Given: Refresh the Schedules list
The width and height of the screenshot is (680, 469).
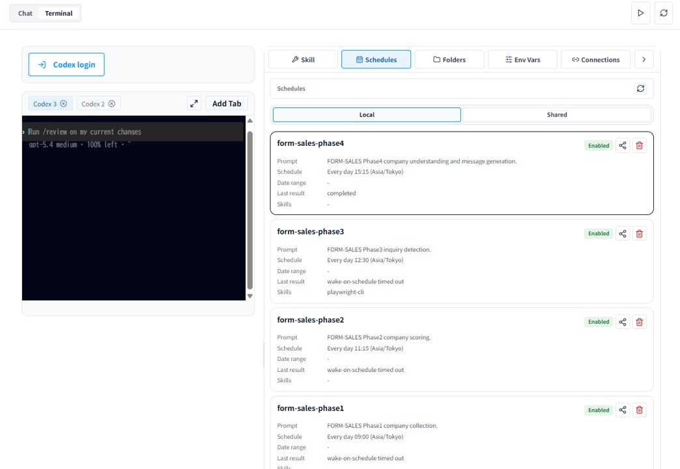Looking at the screenshot, I should 640,89.
